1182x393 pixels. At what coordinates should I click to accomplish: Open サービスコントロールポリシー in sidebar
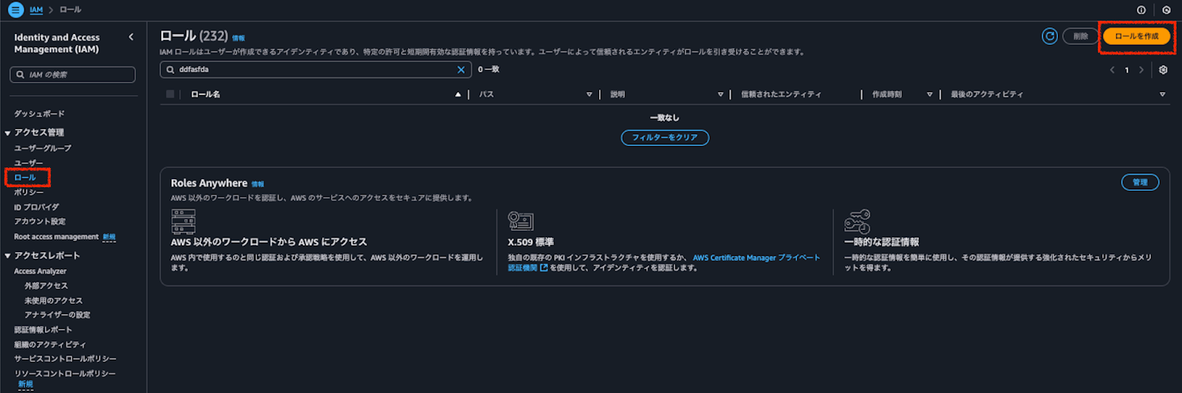(x=65, y=359)
